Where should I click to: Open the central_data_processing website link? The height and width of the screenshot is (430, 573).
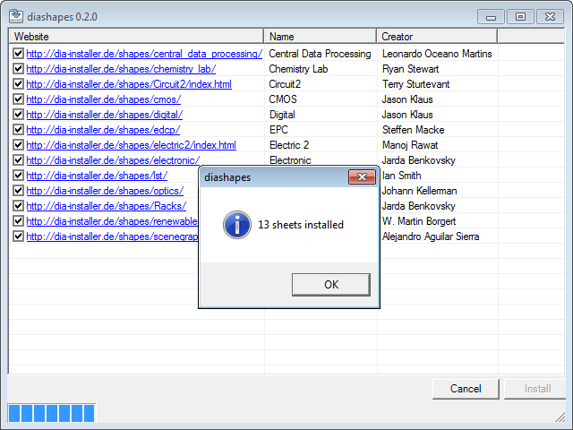(x=144, y=54)
